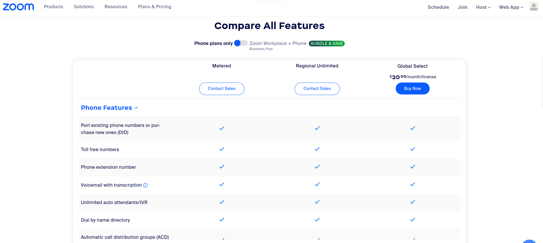Click the $20.00/month/license price
The image size is (543, 243).
pyautogui.click(x=413, y=77)
